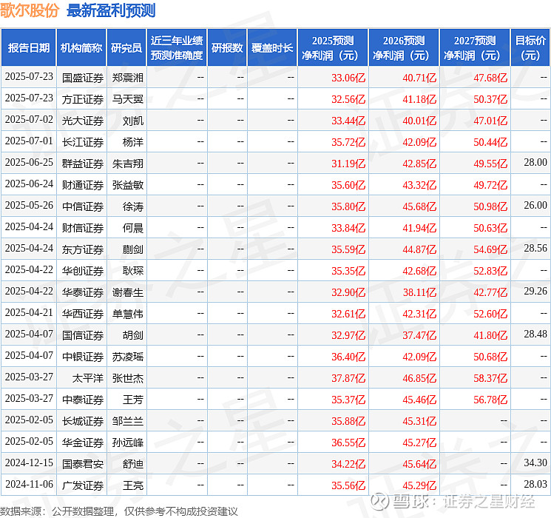The image size is (551, 518).
Task: Click researcher name 刘凯
Action: click(x=133, y=121)
